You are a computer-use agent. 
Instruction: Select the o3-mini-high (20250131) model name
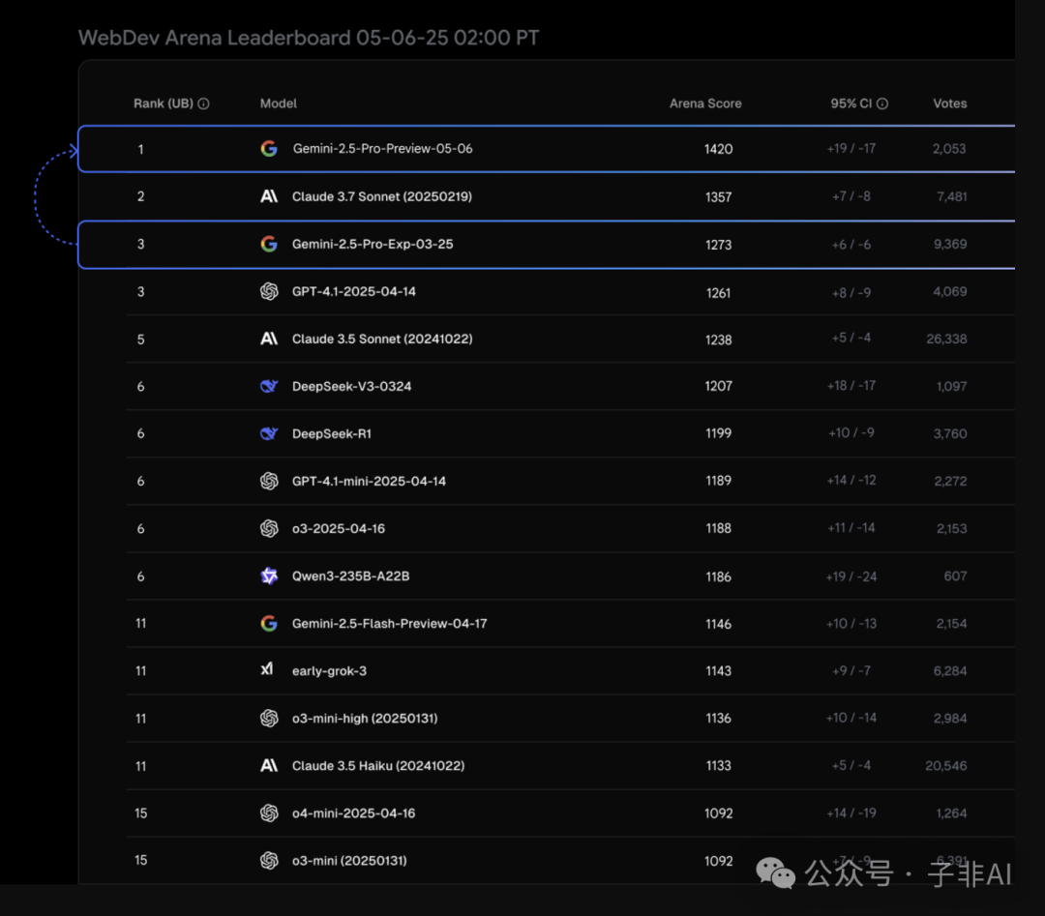(x=365, y=718)
